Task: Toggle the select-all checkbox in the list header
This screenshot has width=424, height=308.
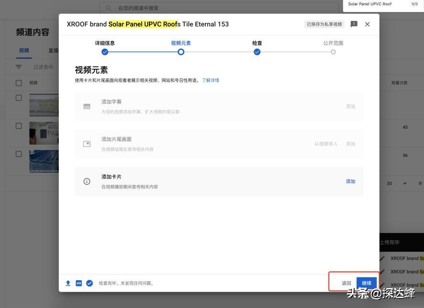Action: [x=18, y=82]
